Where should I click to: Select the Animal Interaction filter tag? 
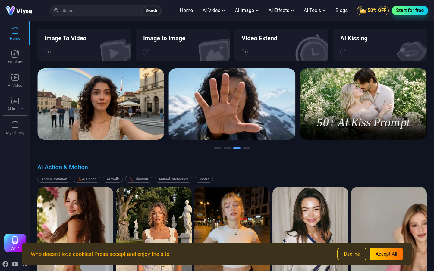click(x=173, y=179)
